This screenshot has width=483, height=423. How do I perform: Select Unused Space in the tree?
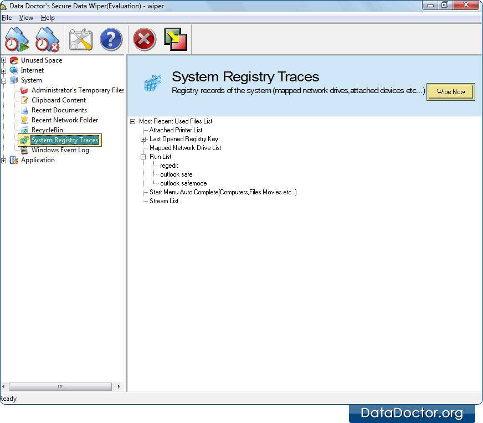(42, 60)
